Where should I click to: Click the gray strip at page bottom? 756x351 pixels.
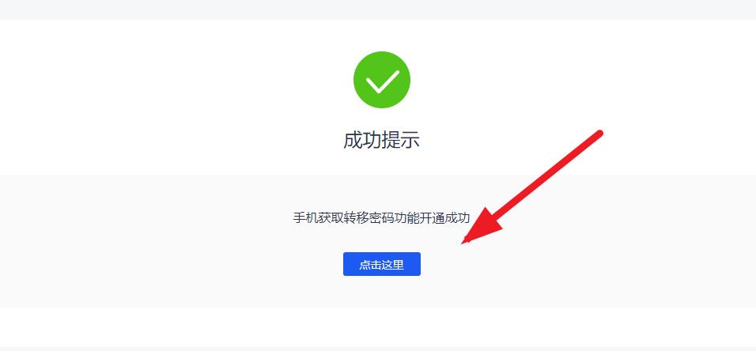click(x=378, y=349)
